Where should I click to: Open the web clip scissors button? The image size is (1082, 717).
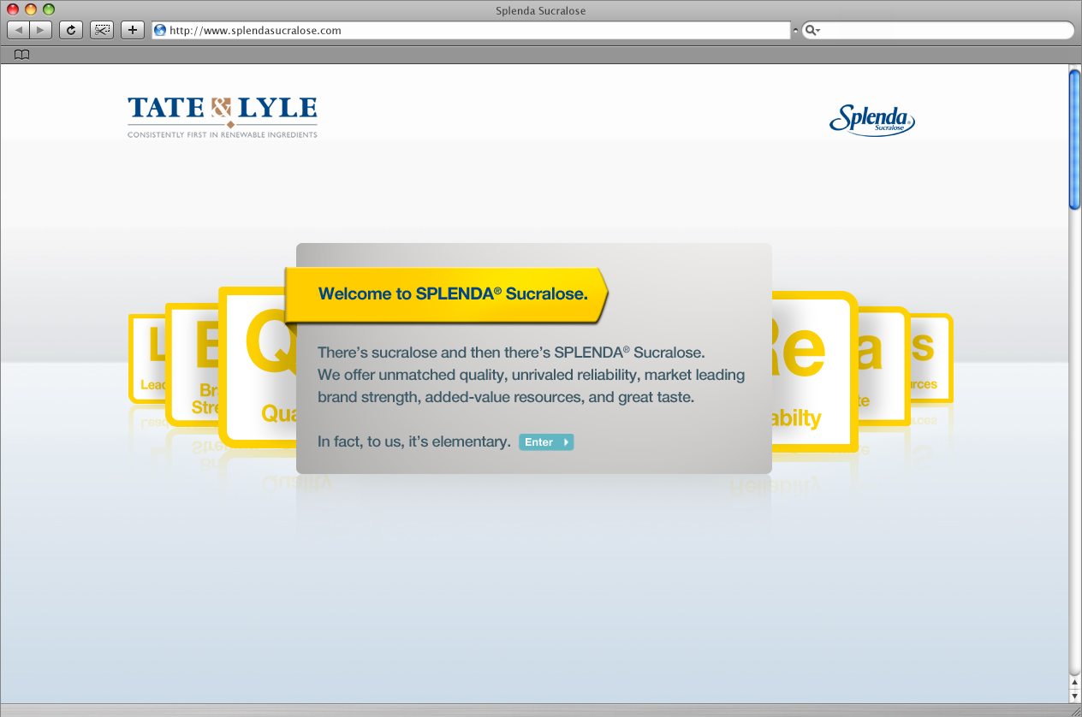coord(102,30)
